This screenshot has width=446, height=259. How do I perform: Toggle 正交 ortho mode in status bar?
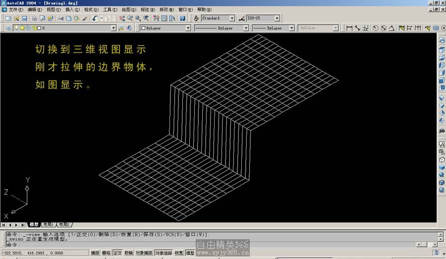pos(117,253)
